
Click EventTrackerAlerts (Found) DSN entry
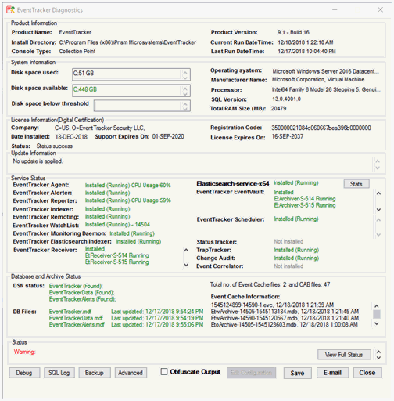pyautogui.click(x=83, y=299)
